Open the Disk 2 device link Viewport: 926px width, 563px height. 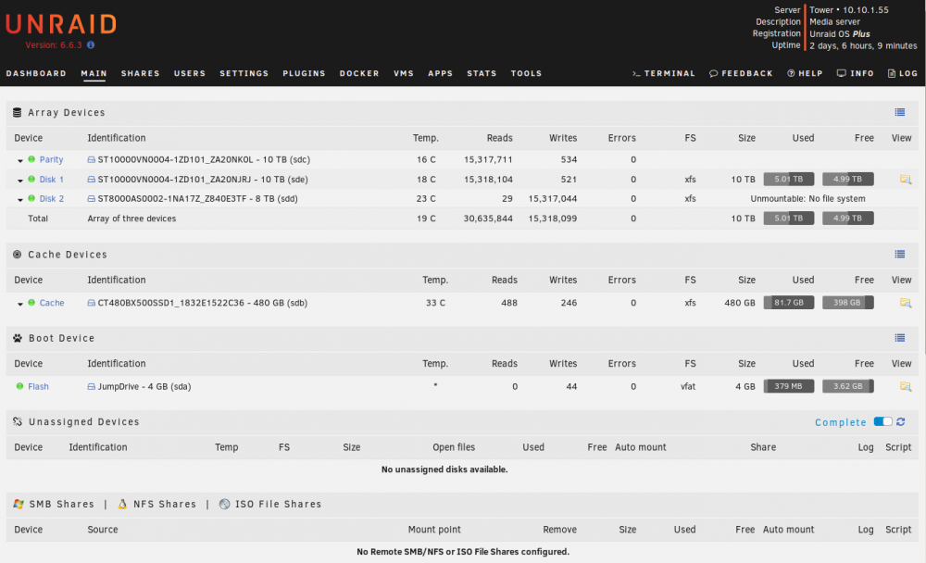(x=51, y=198)
